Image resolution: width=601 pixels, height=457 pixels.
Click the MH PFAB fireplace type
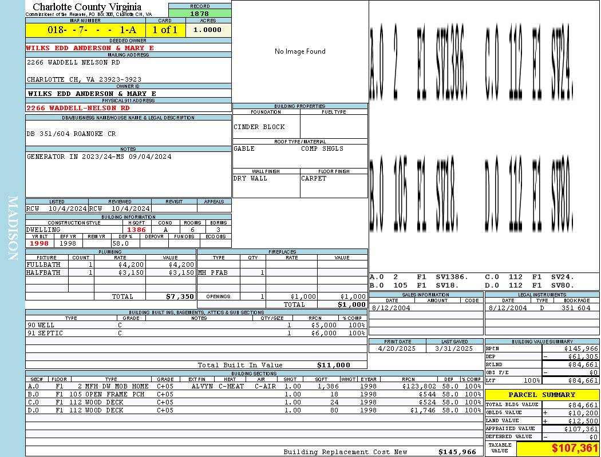(213, 272)
